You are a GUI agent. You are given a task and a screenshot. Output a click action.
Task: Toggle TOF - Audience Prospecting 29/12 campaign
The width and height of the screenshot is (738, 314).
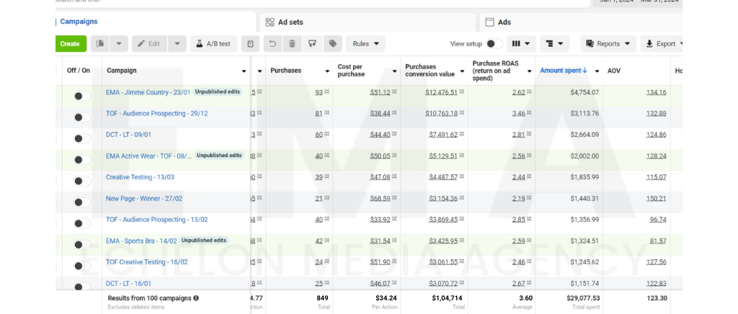pyautogui.click(x=82, y=117)
